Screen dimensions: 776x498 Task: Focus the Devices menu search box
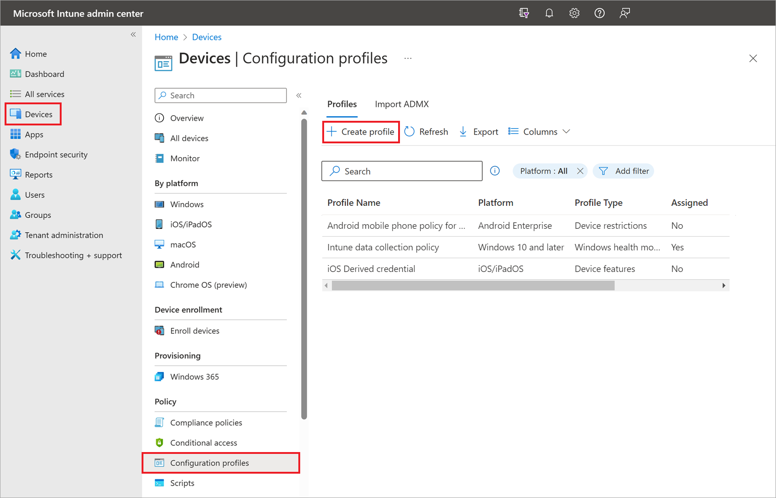click(x=221, y=96)
